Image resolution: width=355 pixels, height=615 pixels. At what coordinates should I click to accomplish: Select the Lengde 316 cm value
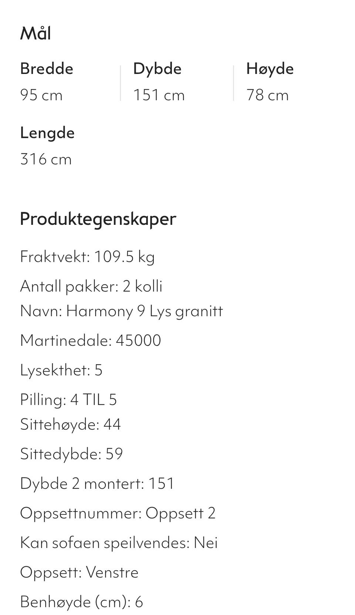tap(46, 159)
